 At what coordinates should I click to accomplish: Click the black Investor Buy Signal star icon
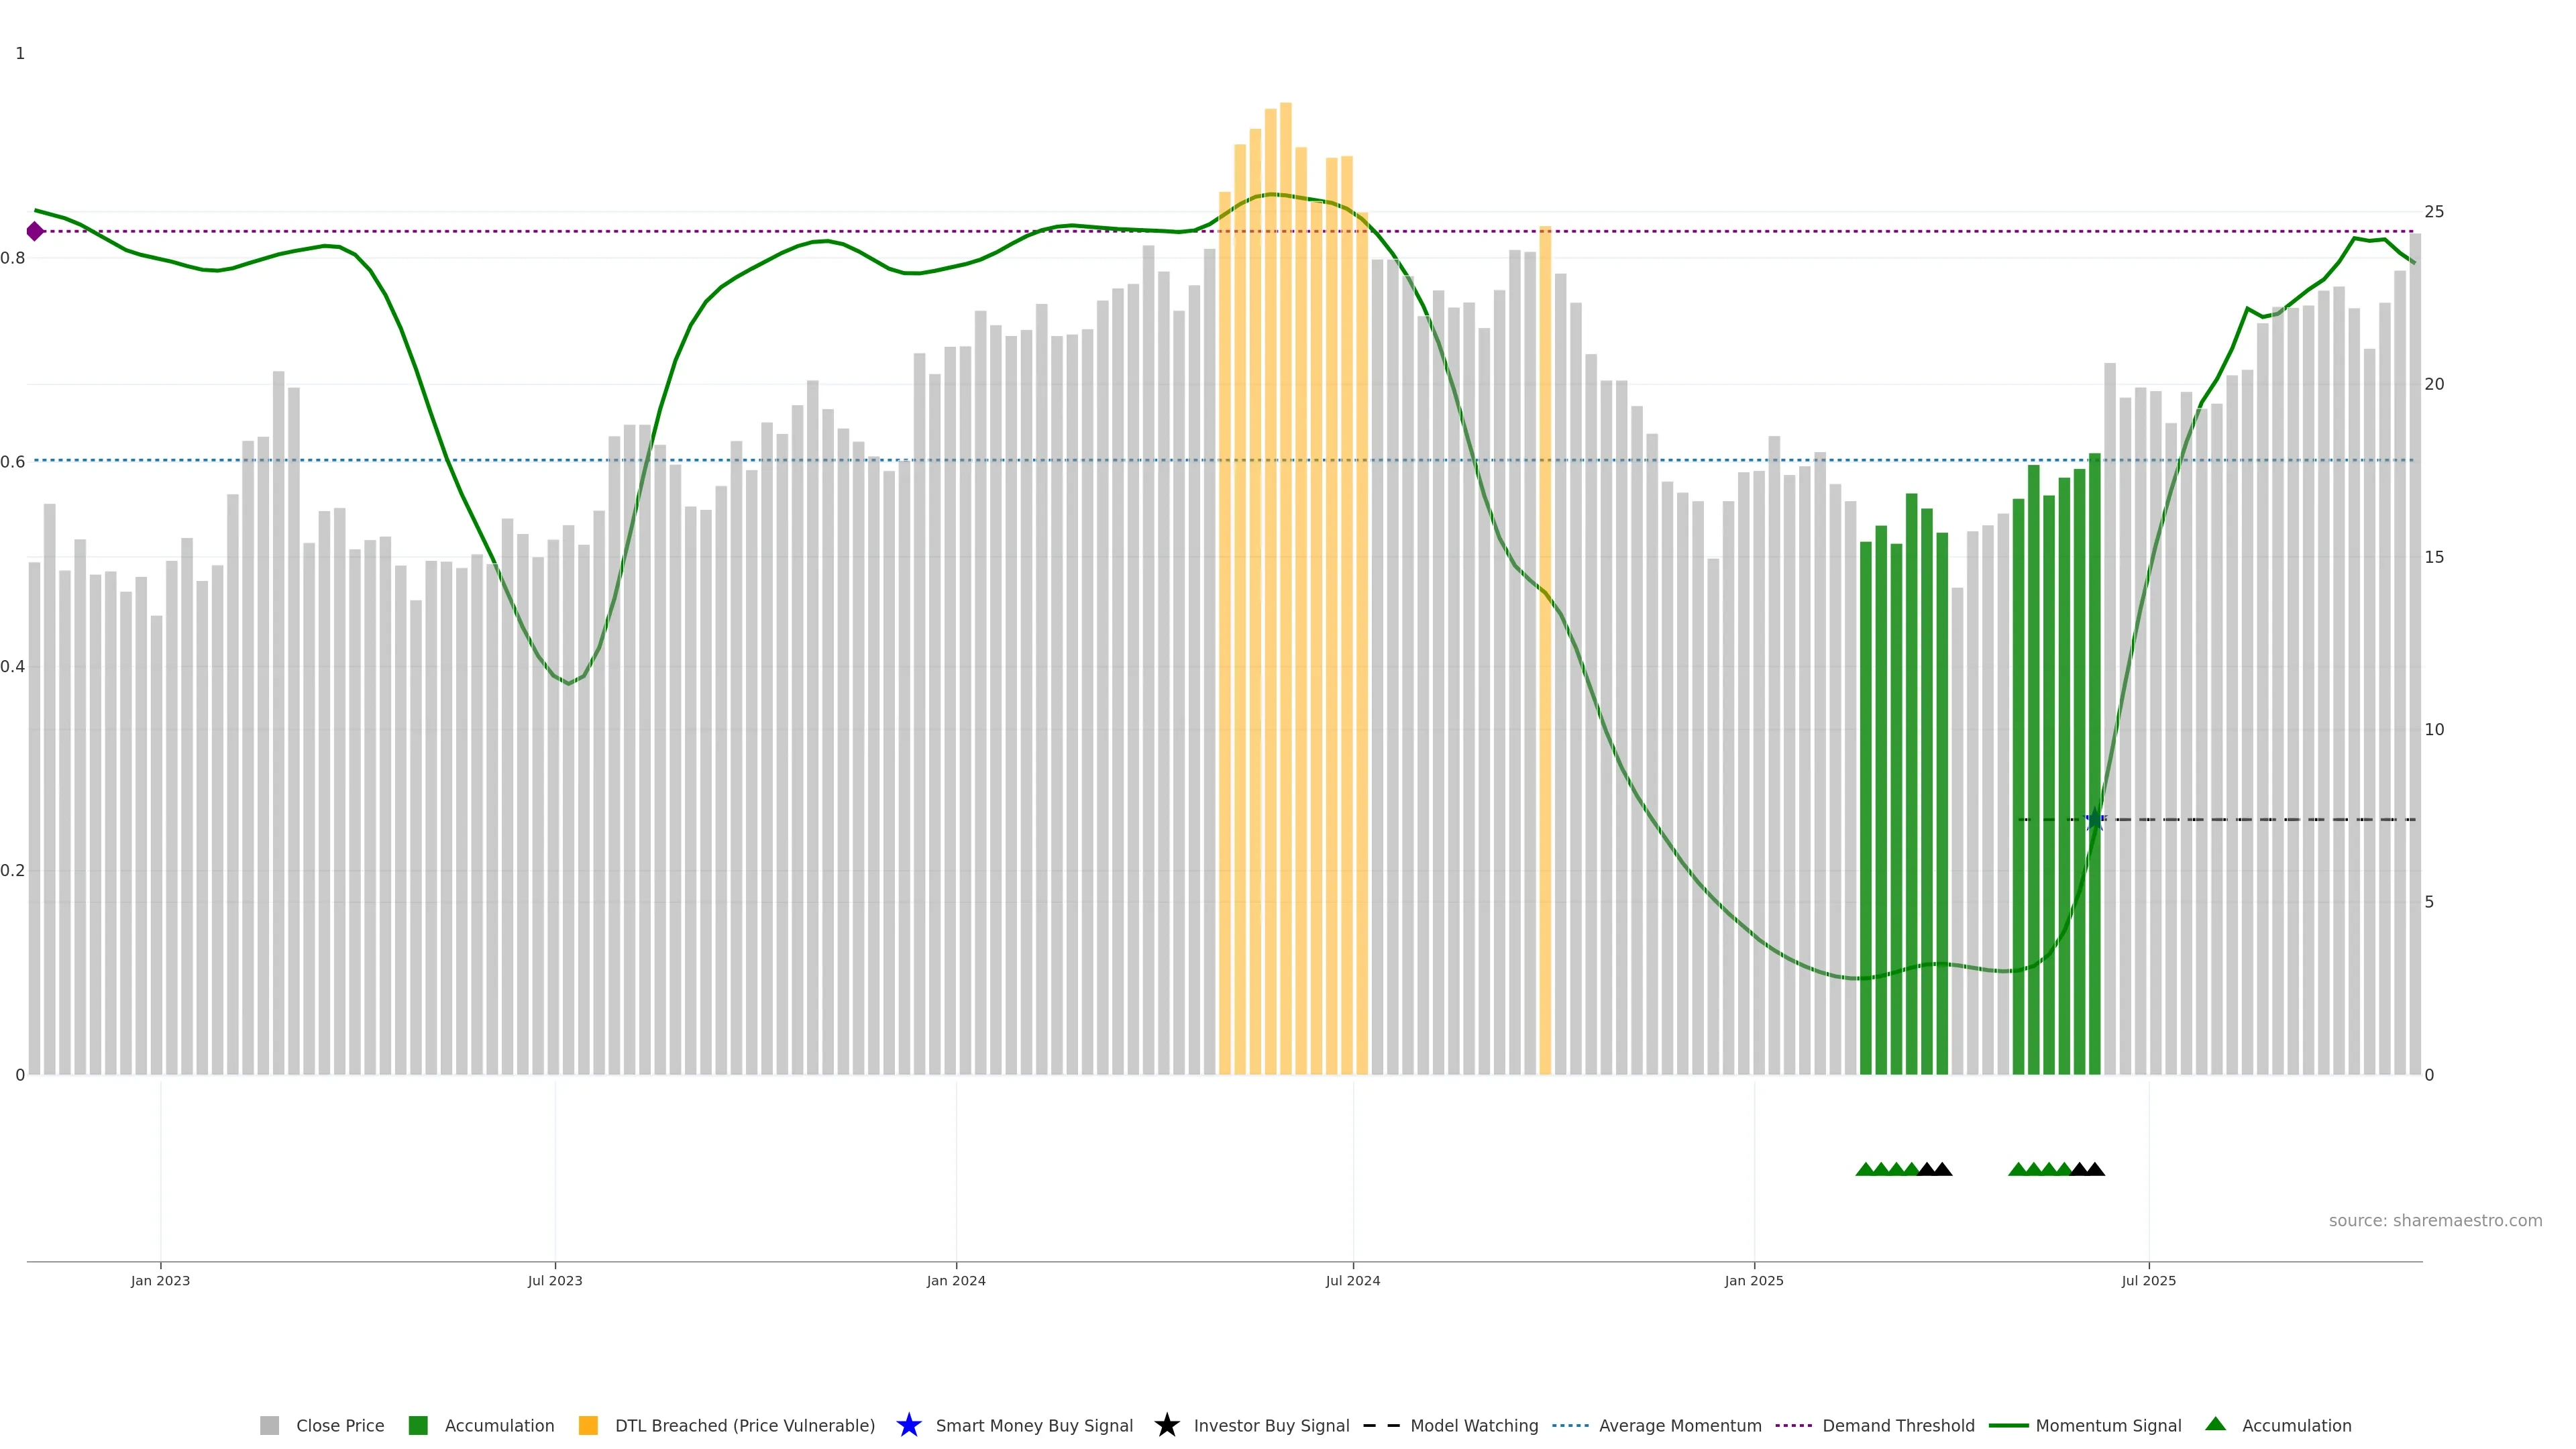pyautogui.click(x=1166, y=1425)
